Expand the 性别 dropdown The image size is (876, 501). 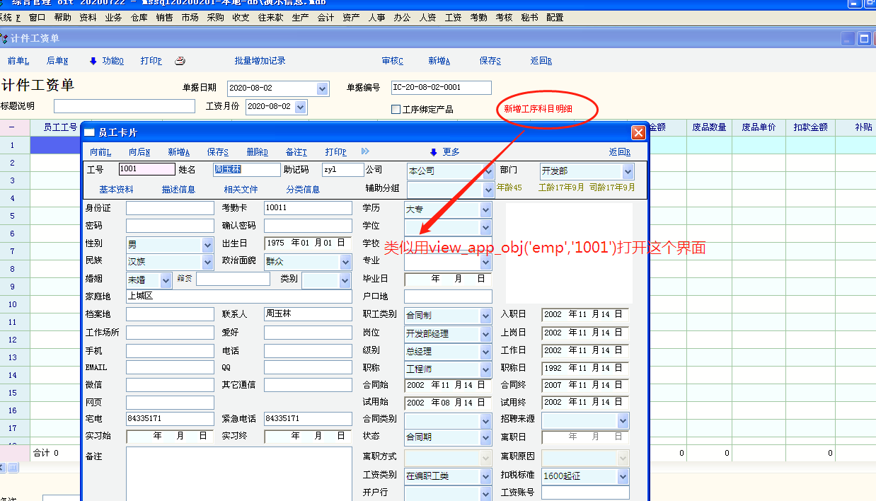(207, 244)
